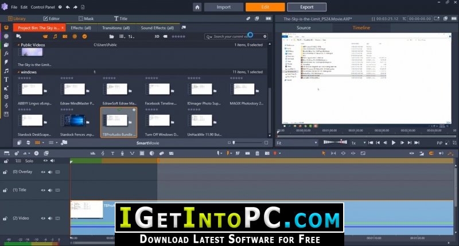The image size is (459, 246).
Task: Click the redo arrow icon
Action: tap(75, 7)
